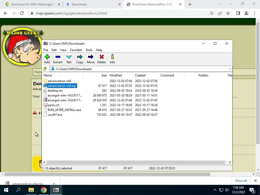260x195 pixels.
Task: Sort list by Modified column header
Action: click(121, 75)
